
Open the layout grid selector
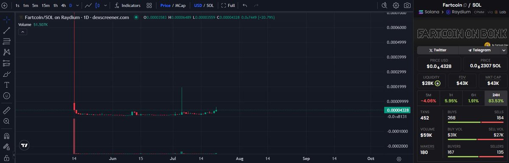(149, 6)
